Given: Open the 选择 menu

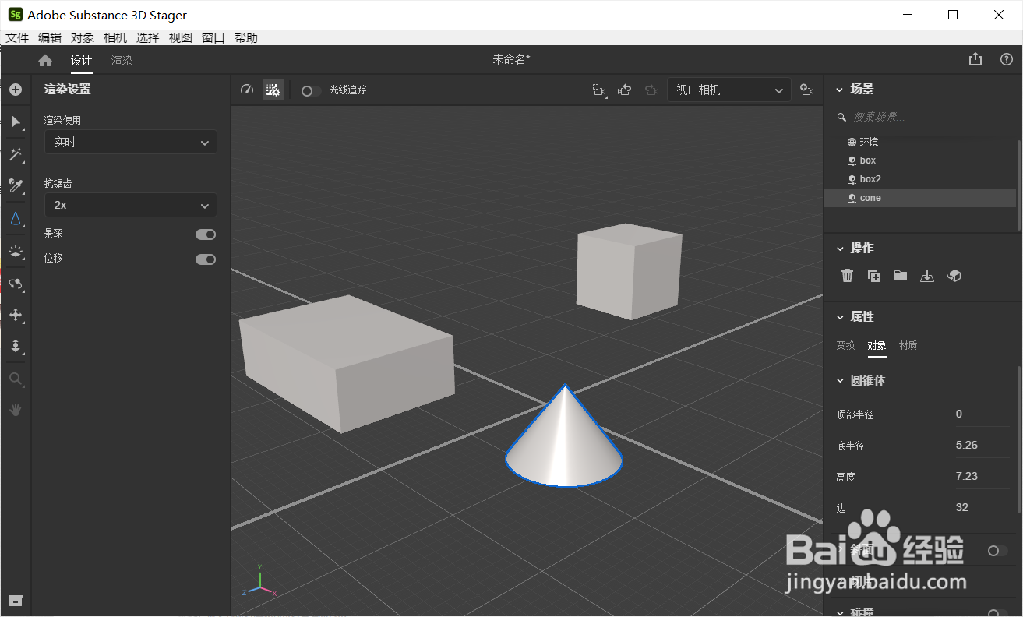Looking at the screenshot, I should click(148, 37).
